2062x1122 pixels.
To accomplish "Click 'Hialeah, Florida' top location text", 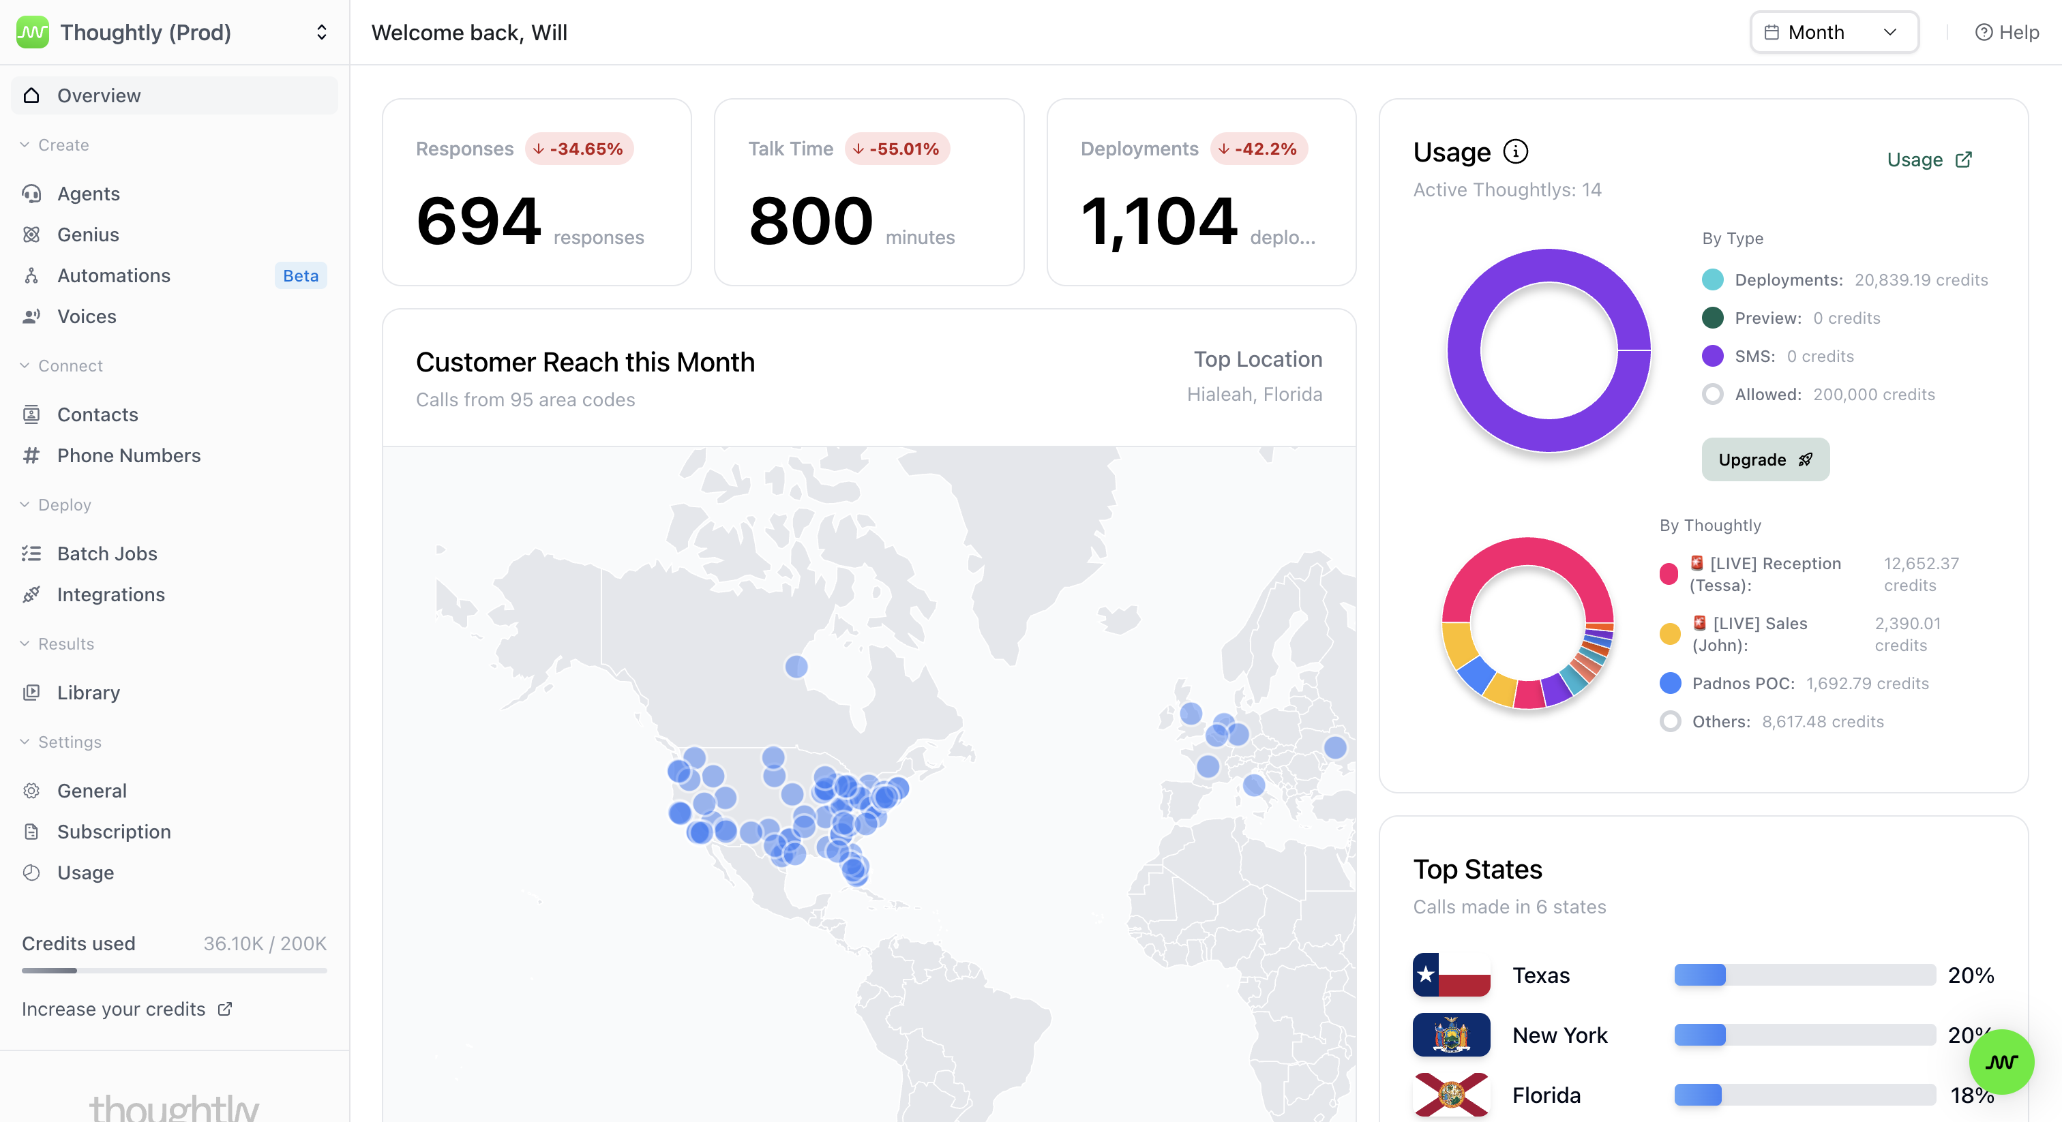I will tap(1253, 395).
